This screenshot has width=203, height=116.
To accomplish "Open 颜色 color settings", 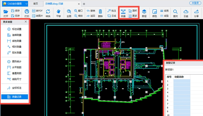I will [x=155, y=13].
